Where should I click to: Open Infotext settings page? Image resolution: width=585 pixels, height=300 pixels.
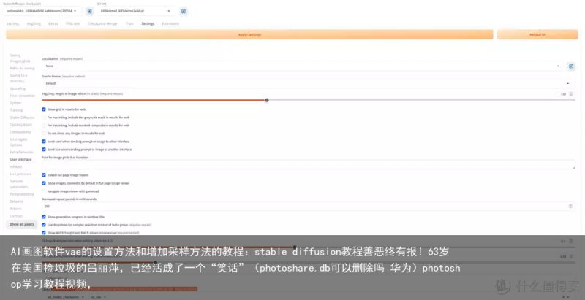click(x=16, y=166)
